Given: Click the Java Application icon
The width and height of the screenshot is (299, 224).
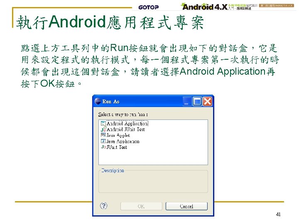Looking at the screenshot, I should (103, 141).
